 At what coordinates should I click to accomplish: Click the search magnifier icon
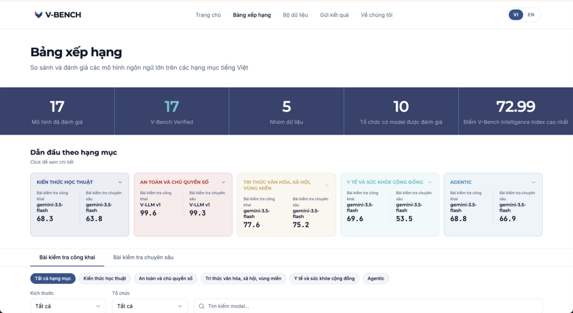[x=201, y=306]
